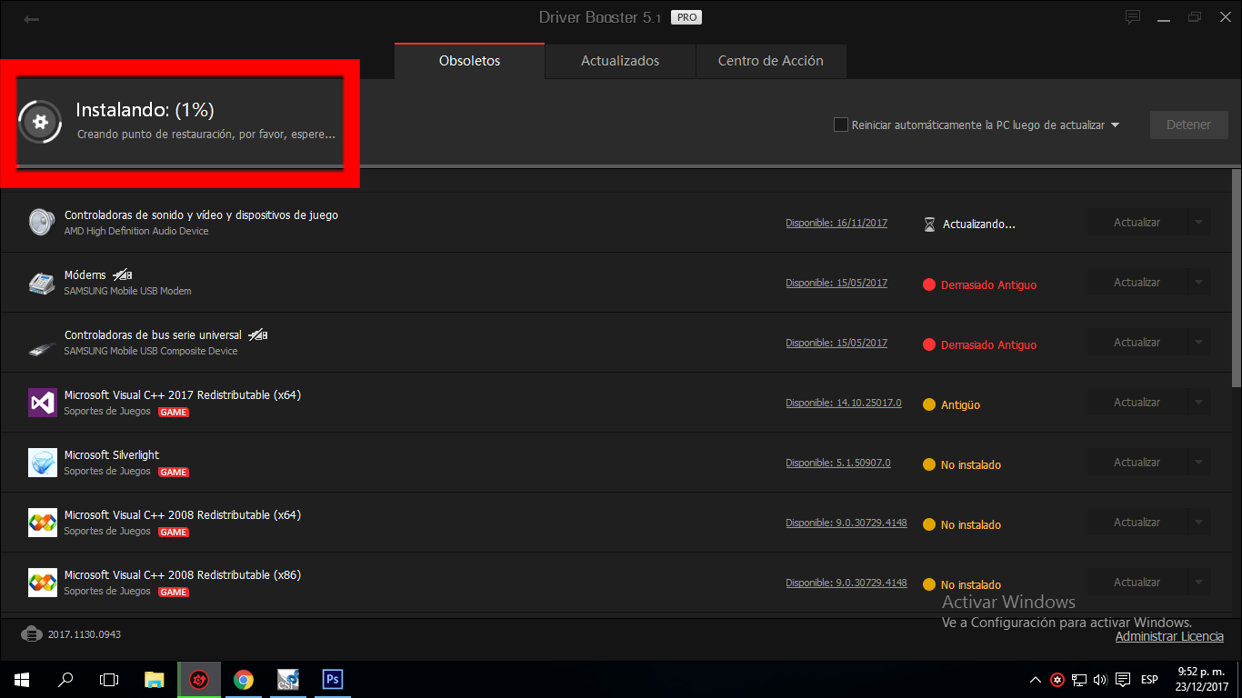
Task: Click the hourglass Actualizando status icon
Action: tap(929, 224)
